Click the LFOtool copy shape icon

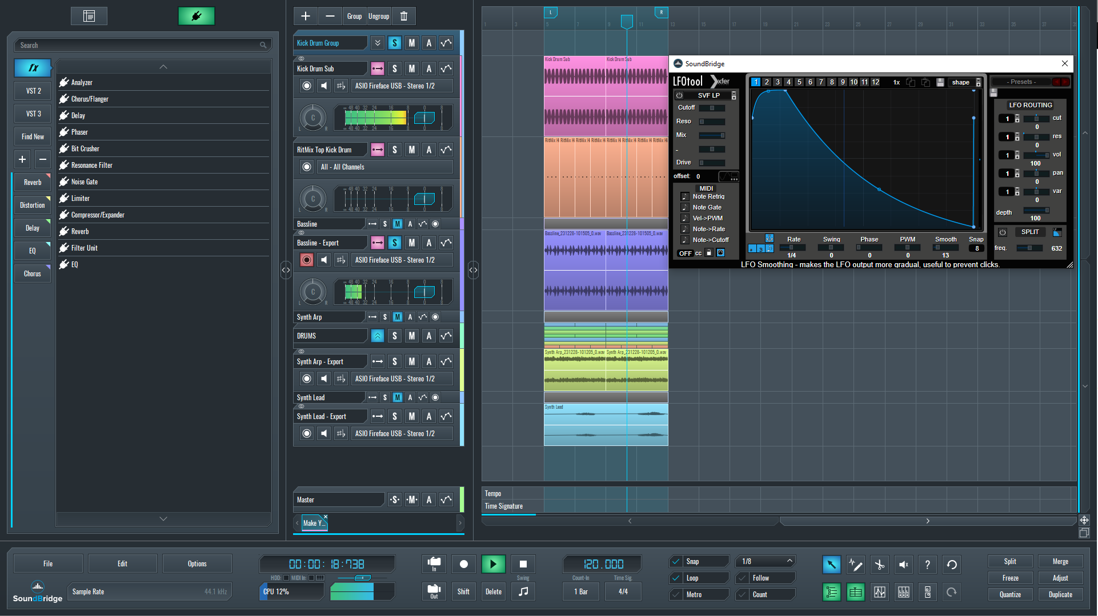point(911,82)
